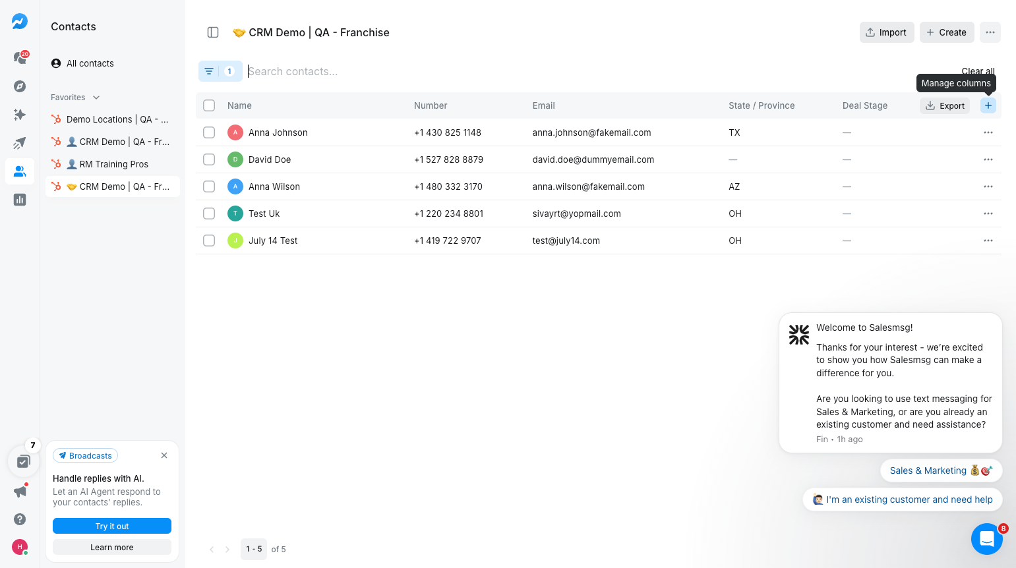Open the 1 - 5 page range dropdown
Image resolution: width=1016 pixels, height=568 pixels.
tap(254, 549)
